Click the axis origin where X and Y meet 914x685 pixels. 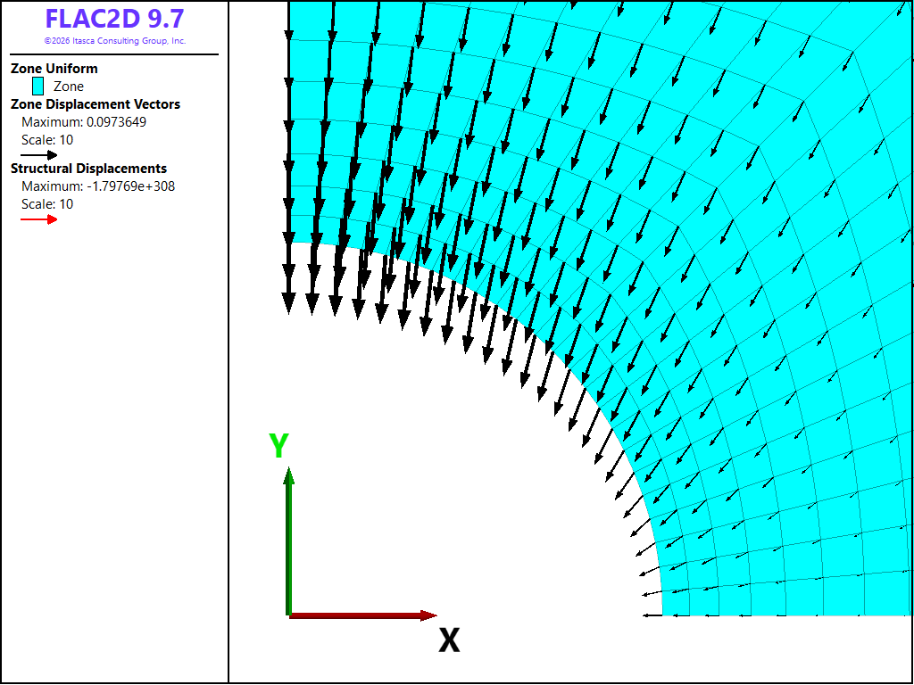coord(289,615)
